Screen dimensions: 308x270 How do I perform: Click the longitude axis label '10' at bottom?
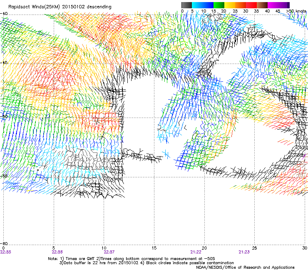pyautogui.click(x=104, y=248)
